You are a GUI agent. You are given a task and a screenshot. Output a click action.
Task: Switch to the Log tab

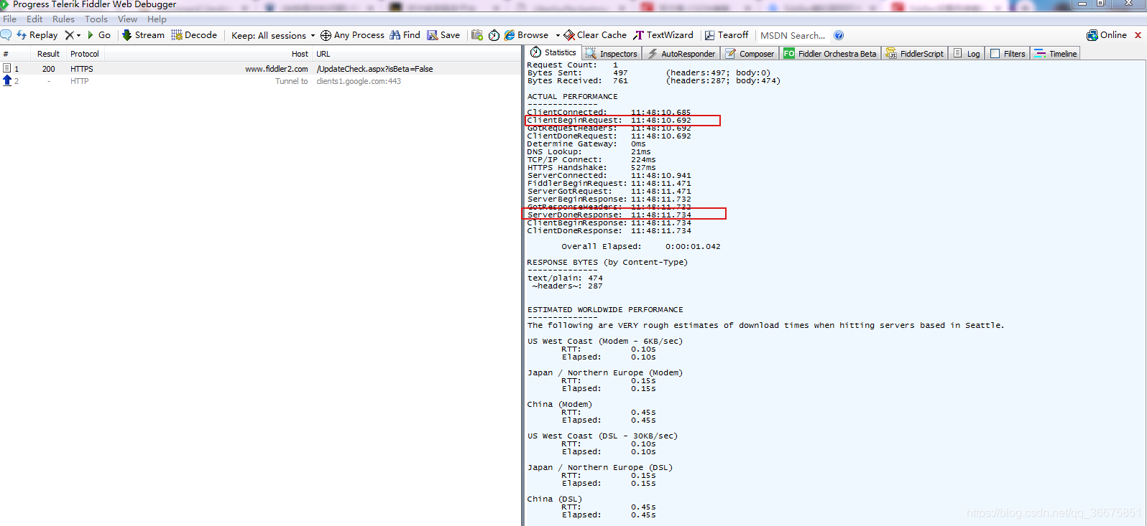967,54
